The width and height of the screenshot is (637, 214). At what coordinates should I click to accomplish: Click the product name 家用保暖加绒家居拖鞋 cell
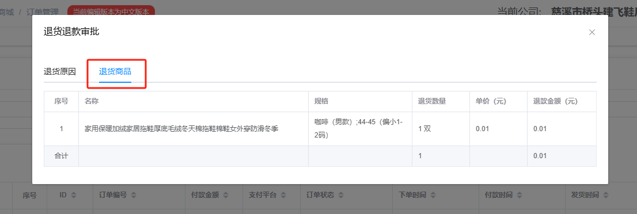[181, 129]
